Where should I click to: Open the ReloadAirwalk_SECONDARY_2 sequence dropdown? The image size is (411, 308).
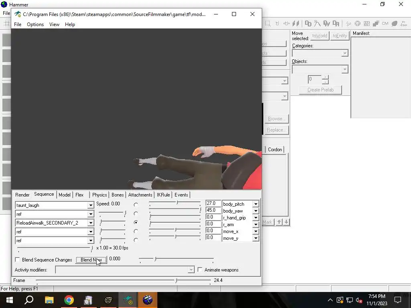91,223
